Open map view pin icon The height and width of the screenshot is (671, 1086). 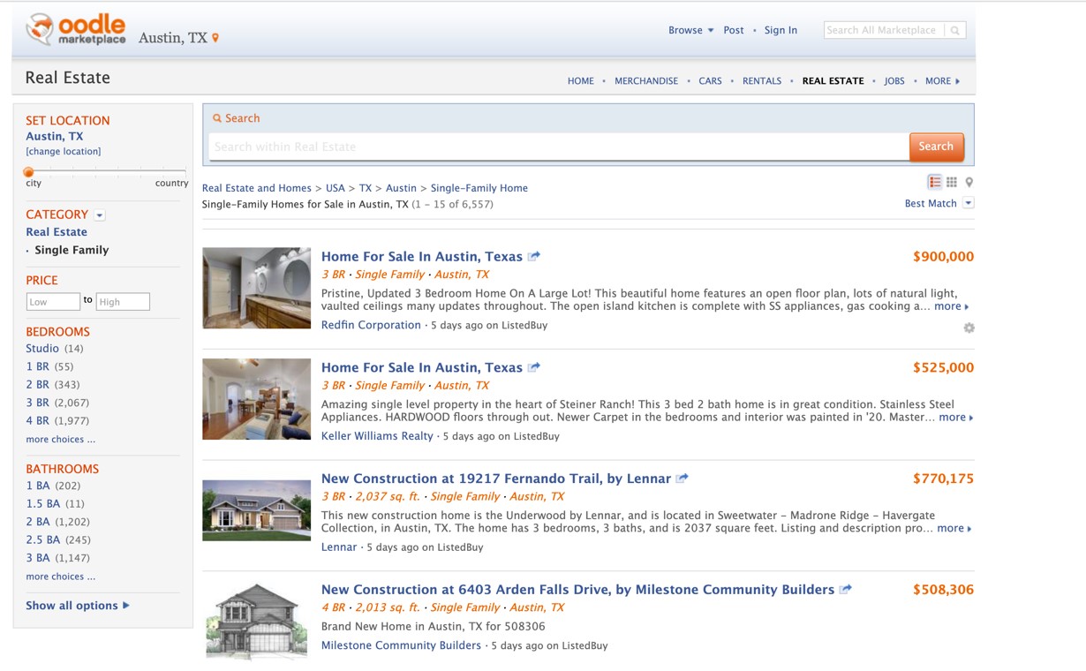969,182
